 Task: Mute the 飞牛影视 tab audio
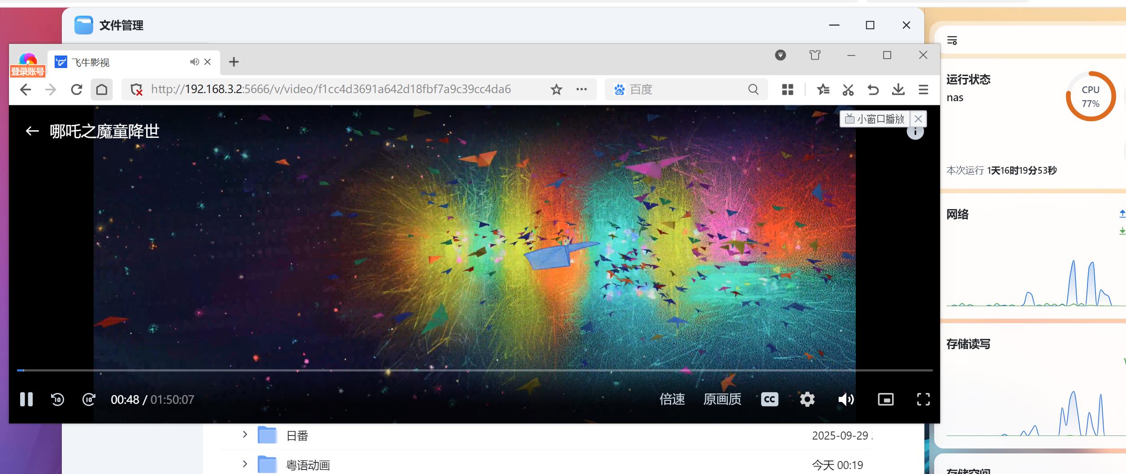194,62
